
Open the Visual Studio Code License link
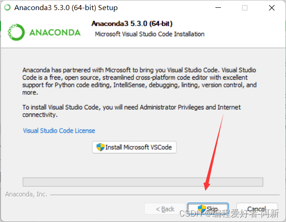click(59, 130)
